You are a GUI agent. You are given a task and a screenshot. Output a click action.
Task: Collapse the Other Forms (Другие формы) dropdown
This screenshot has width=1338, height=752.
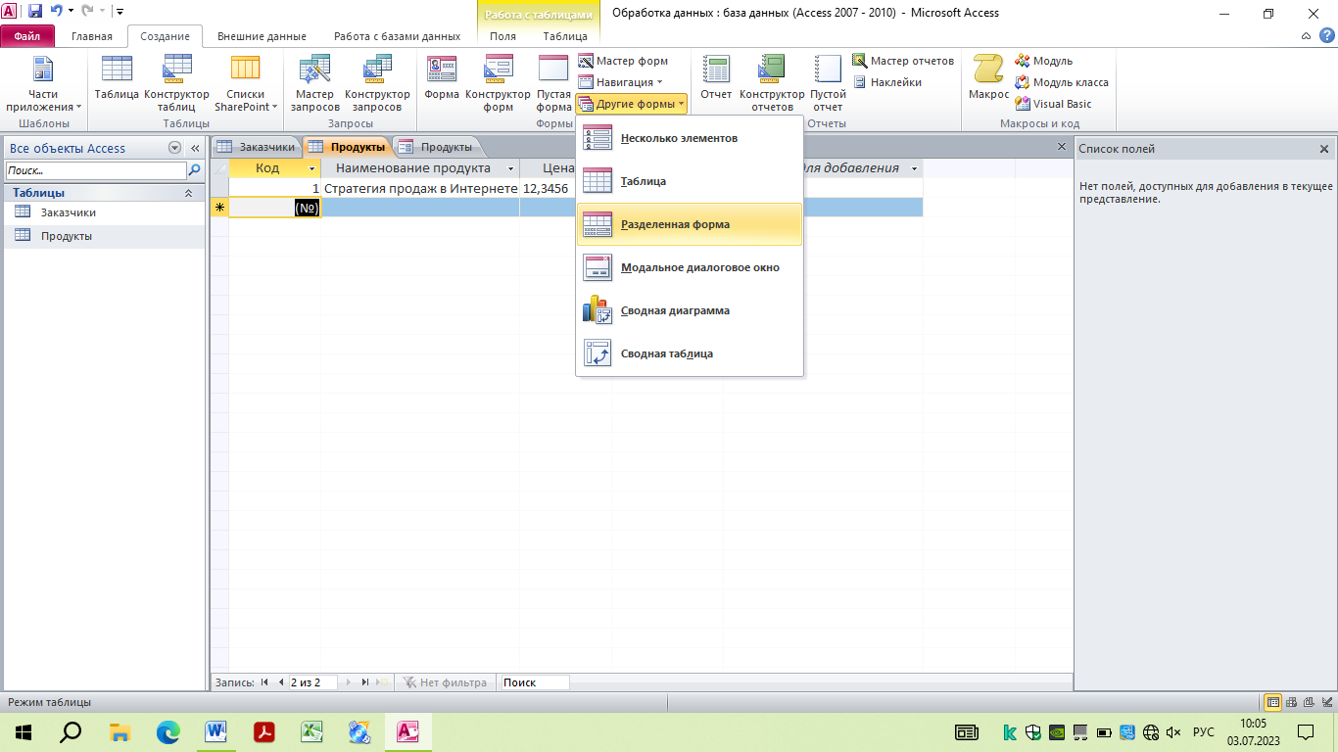tap(631, 104)
